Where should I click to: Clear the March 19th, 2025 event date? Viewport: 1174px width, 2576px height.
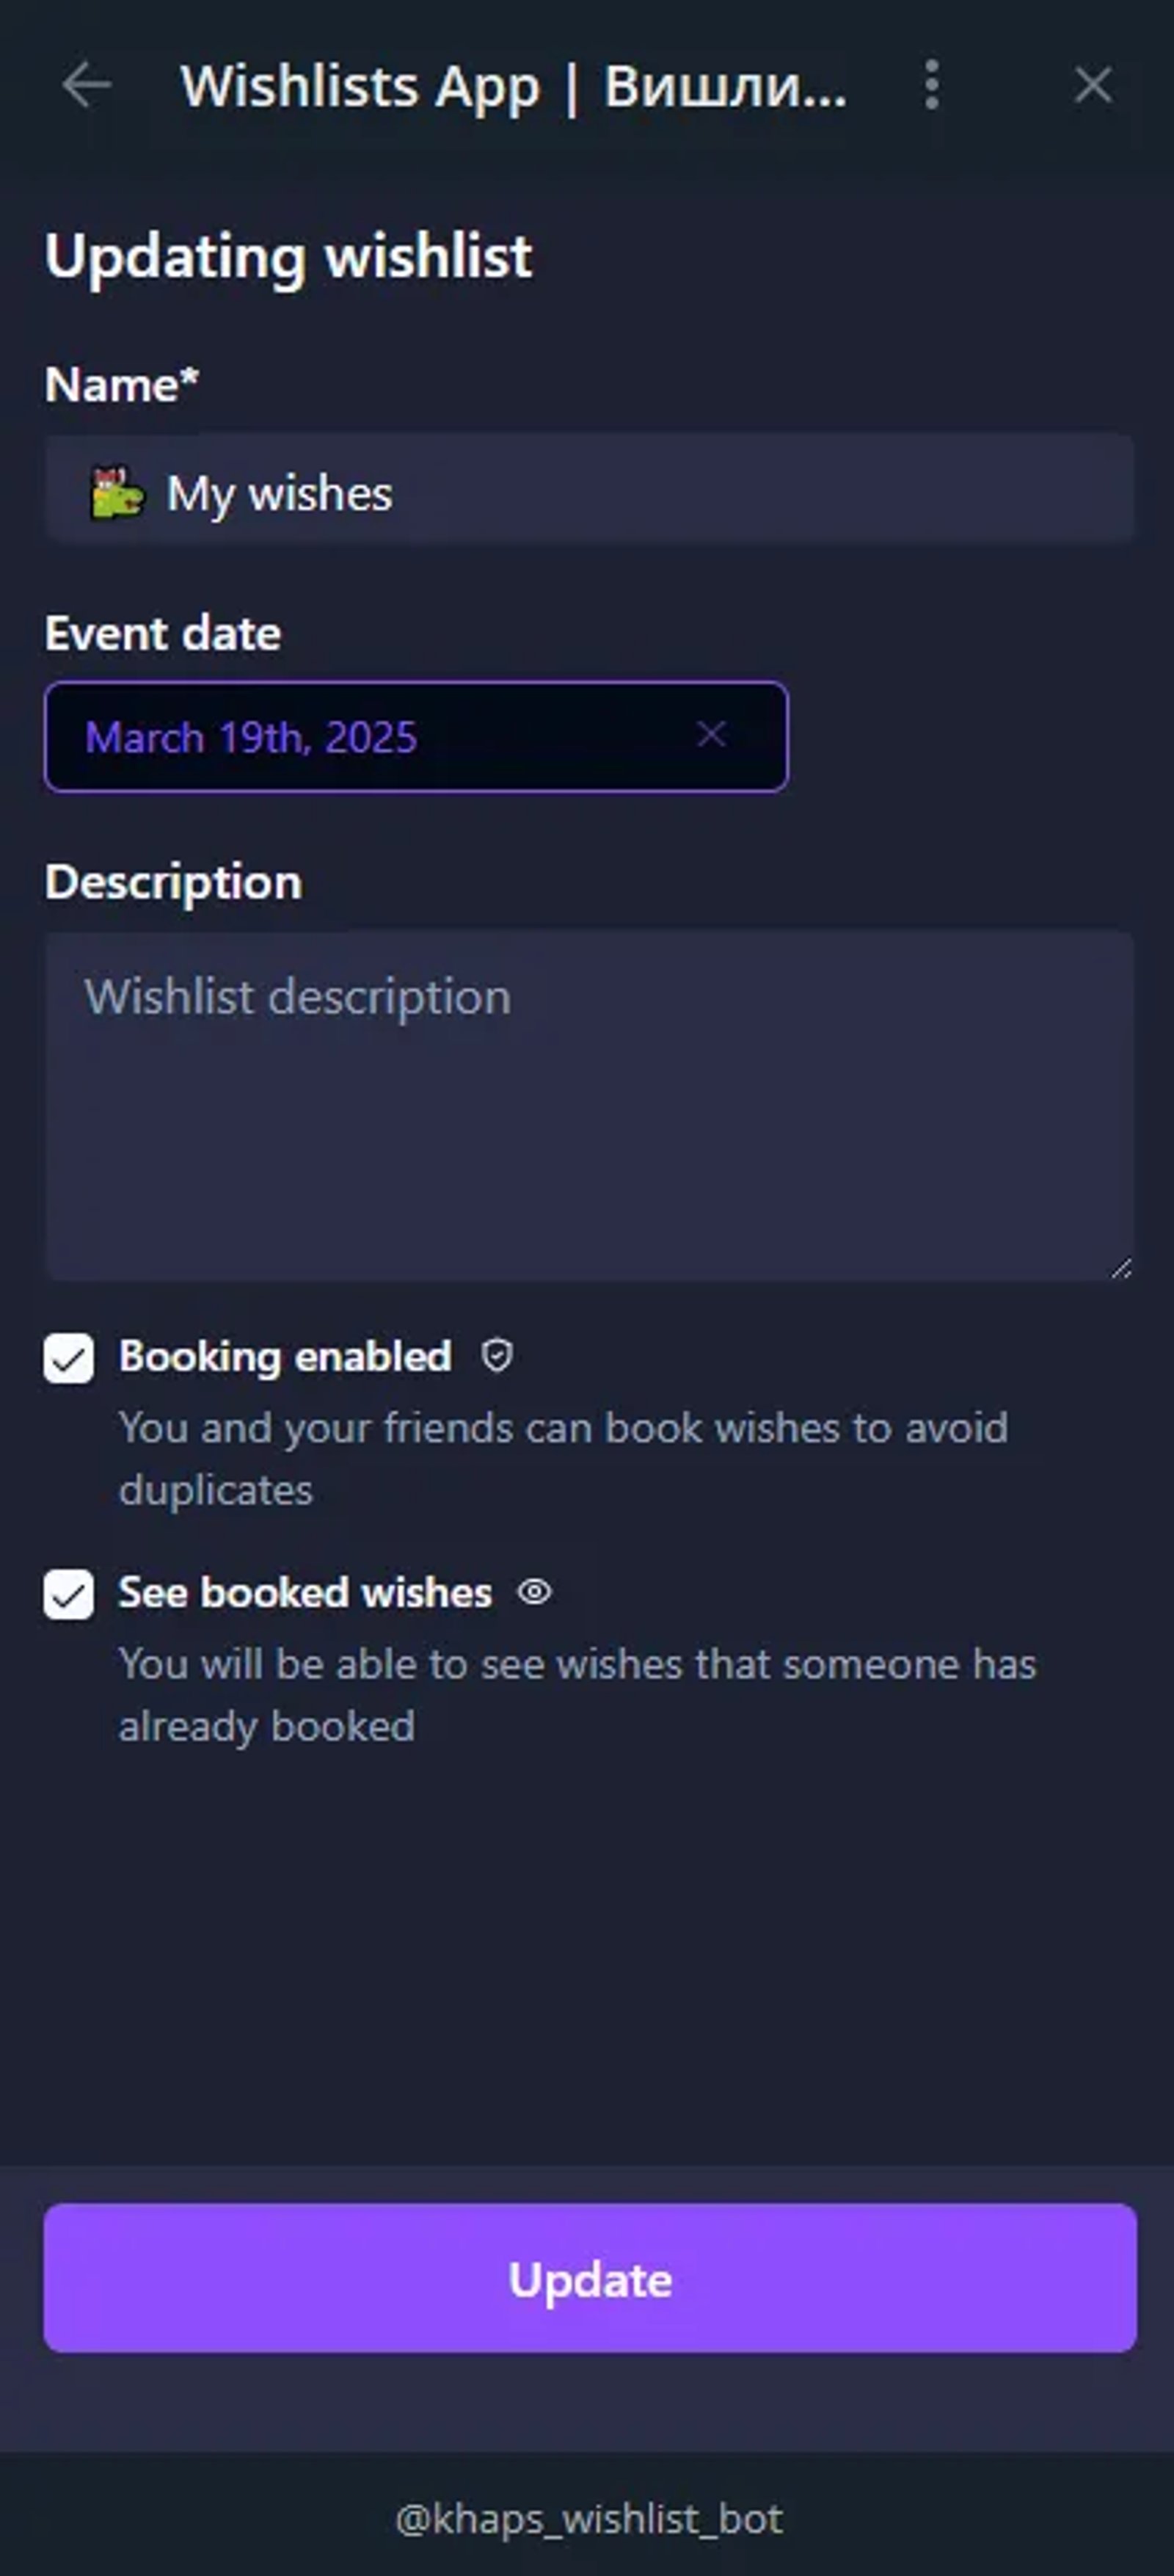[712, 734]
